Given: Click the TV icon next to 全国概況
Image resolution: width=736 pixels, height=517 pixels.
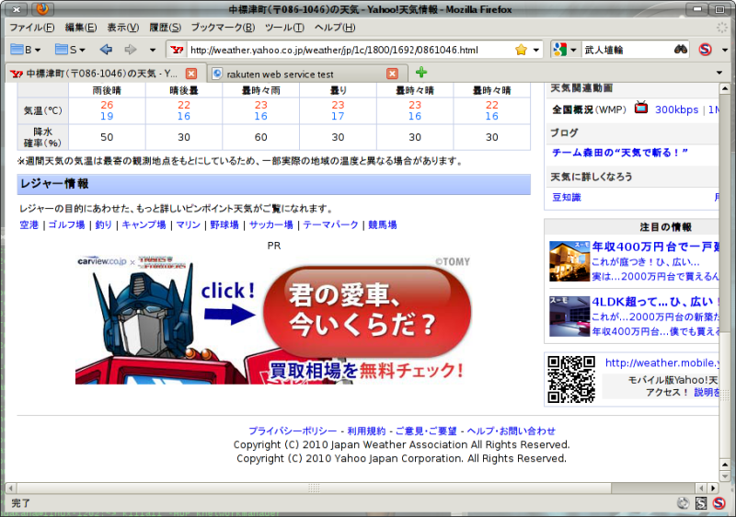Looking at the screenshot, I should 641,108.
